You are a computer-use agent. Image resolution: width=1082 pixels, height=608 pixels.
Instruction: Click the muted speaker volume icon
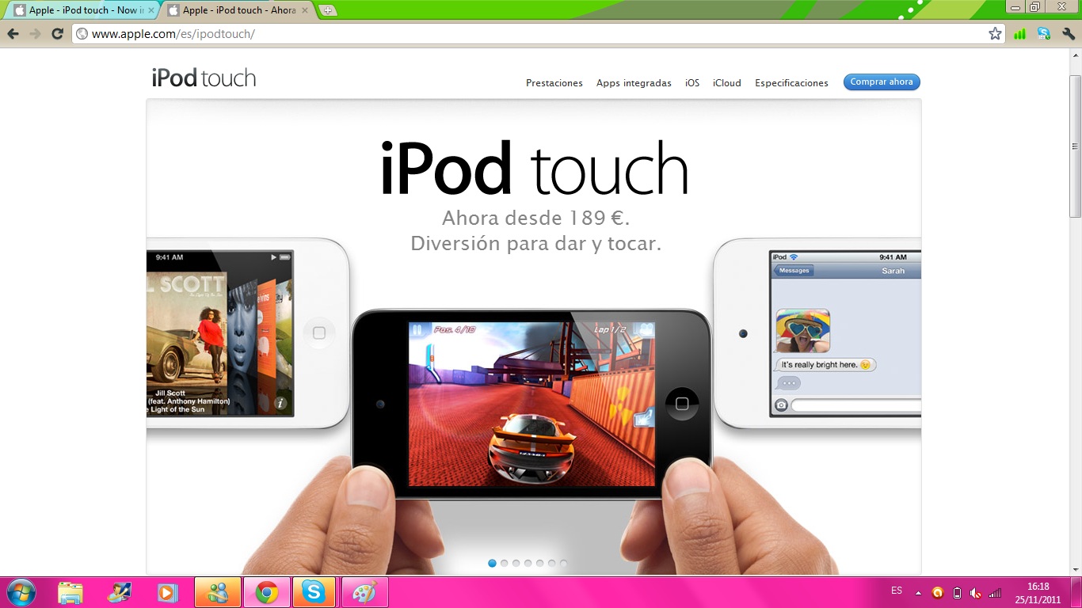976,592
